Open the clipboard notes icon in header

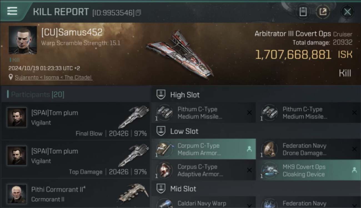click(303, 12)
